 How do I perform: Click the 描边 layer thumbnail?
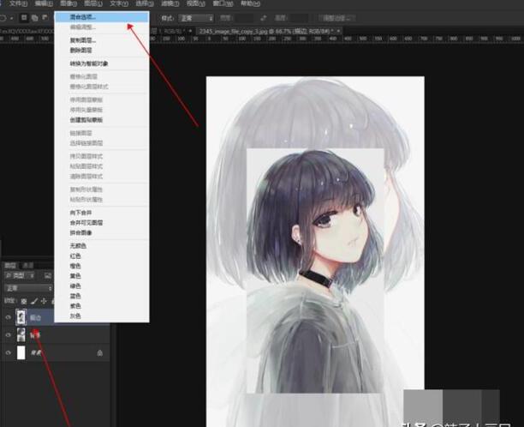click(x=21, y=317)
